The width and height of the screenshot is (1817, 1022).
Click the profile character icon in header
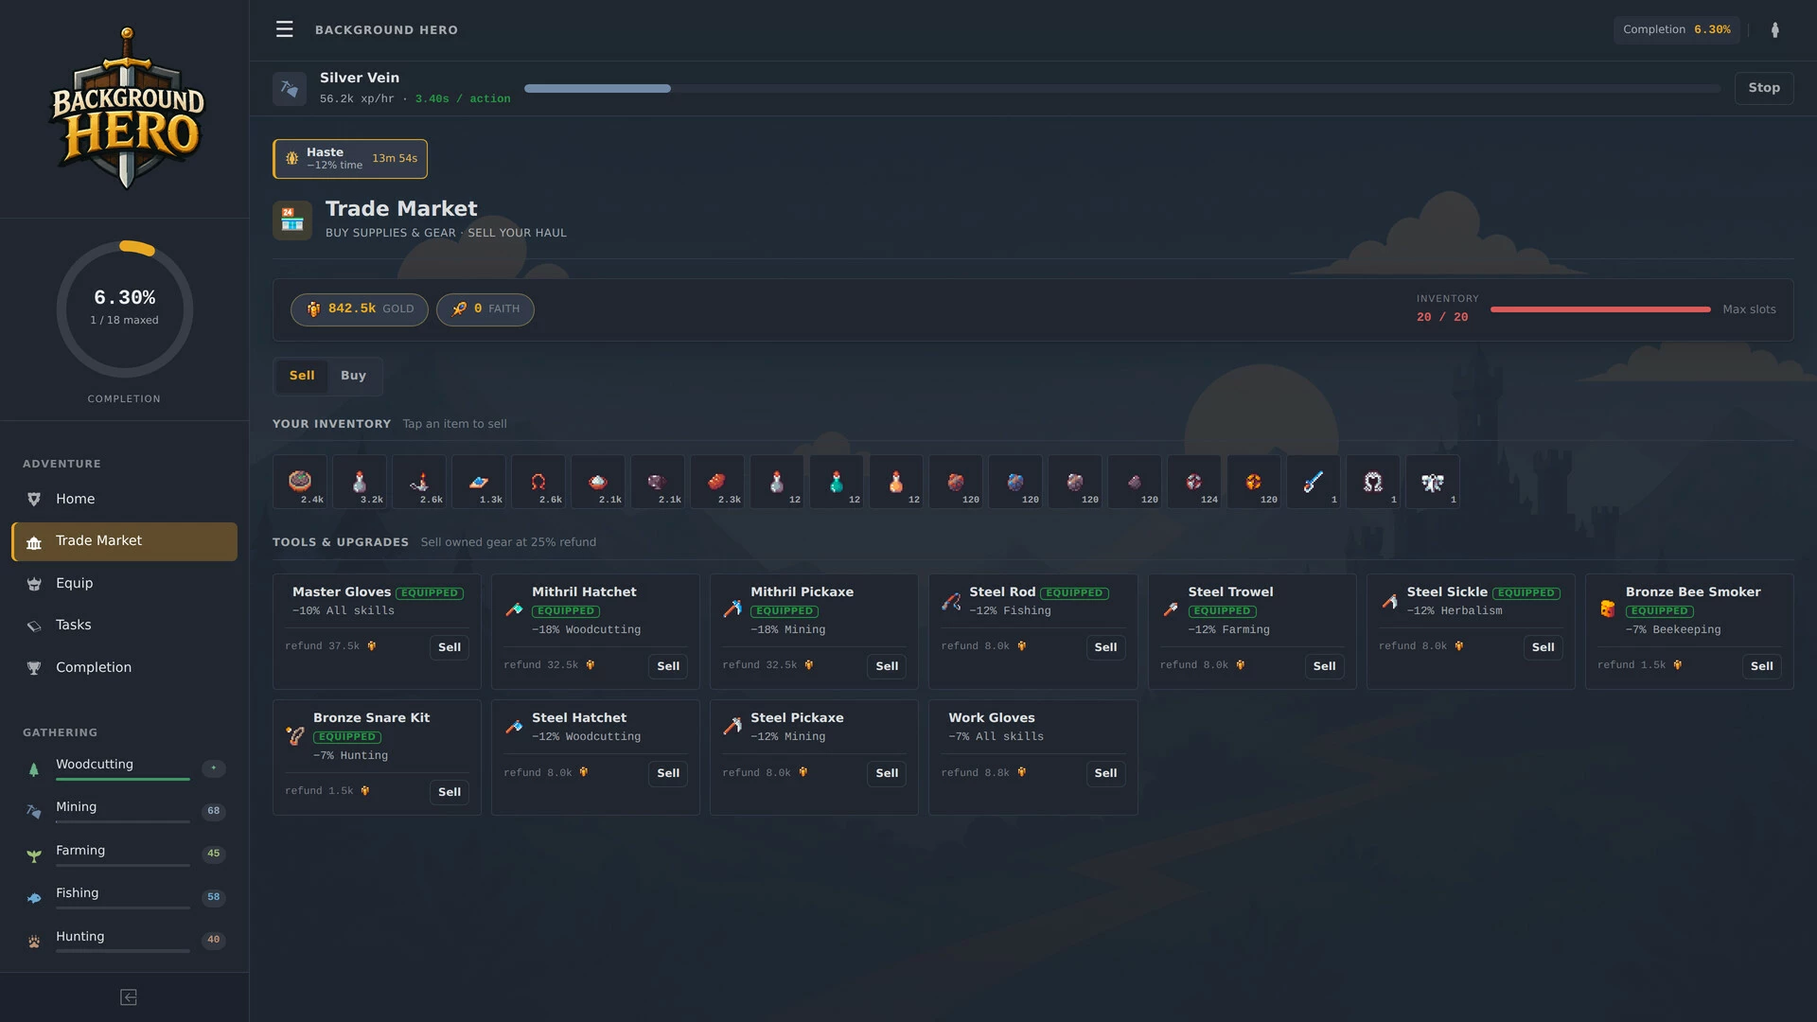coord(1775,29)
